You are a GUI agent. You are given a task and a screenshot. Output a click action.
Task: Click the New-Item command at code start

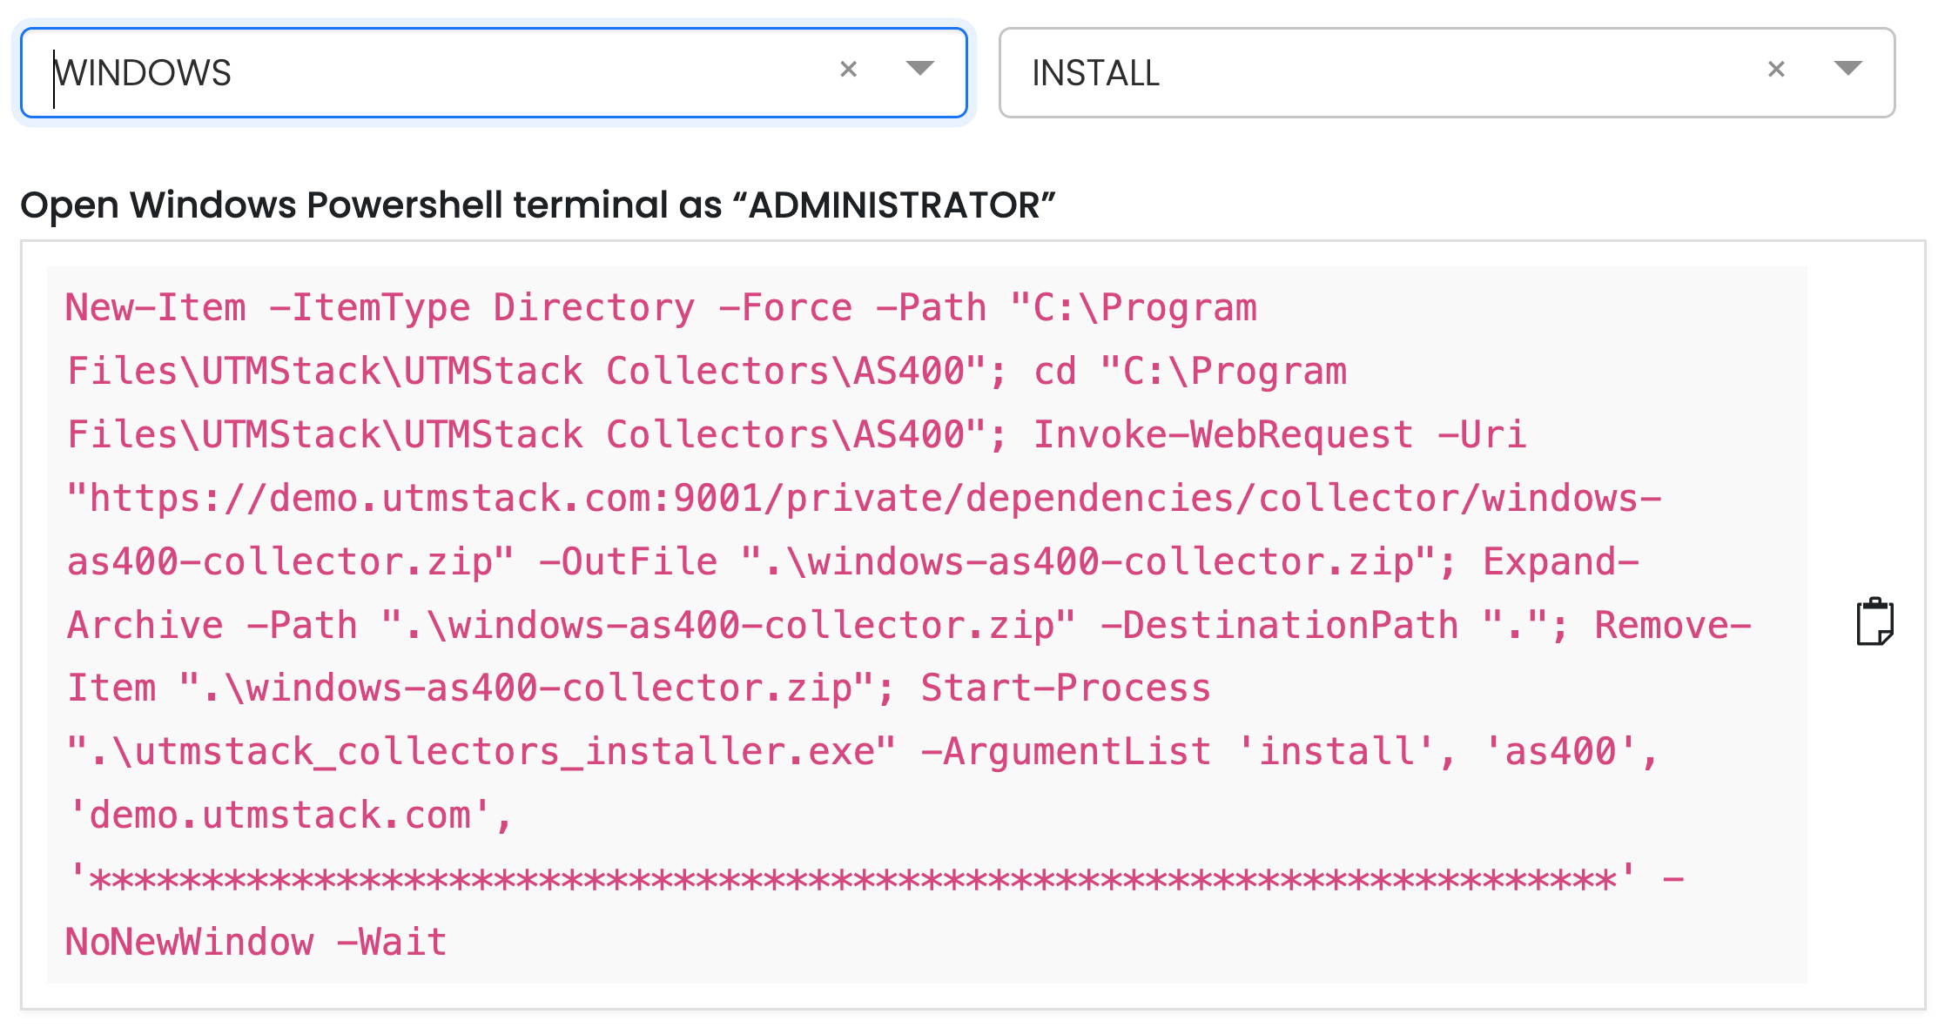coord(157,308)
